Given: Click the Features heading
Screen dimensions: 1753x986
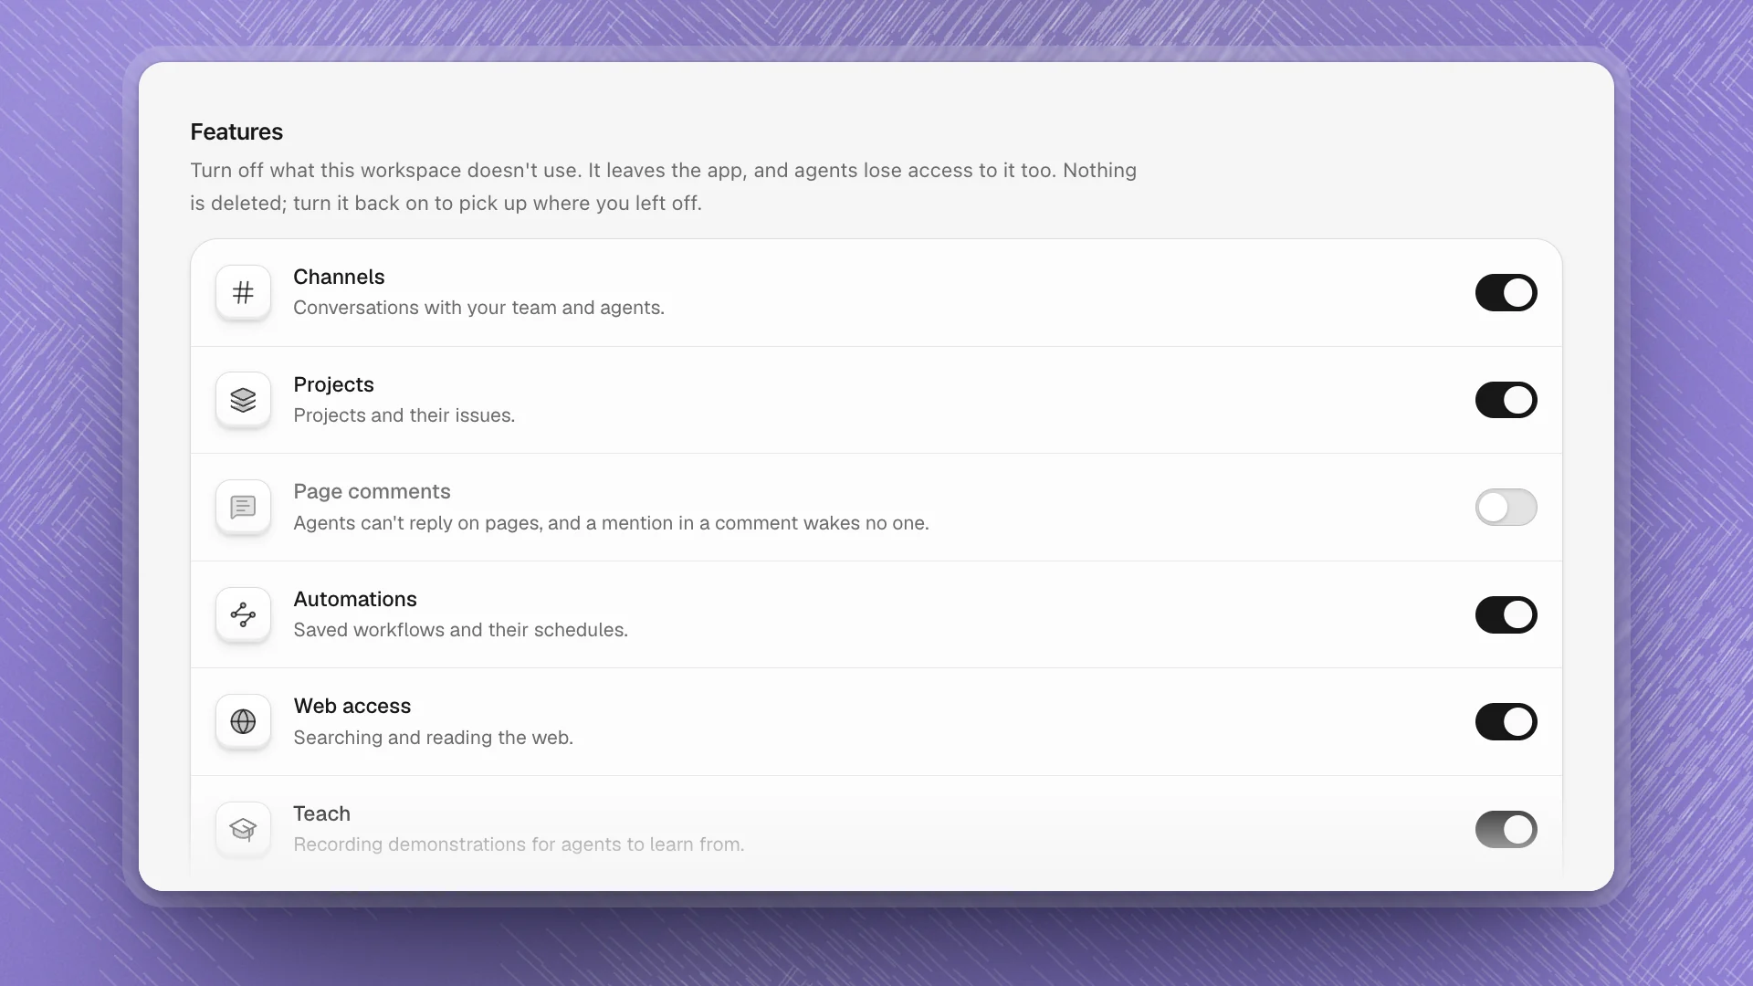Looking at the screenshot, I should pyautogui.click(x=236, y=131).
